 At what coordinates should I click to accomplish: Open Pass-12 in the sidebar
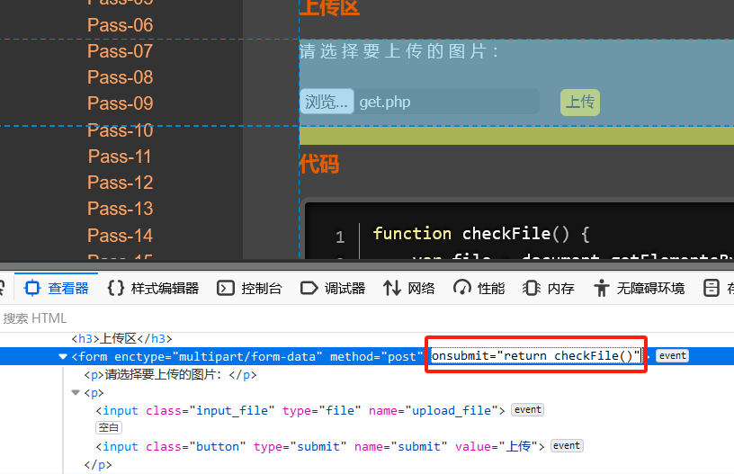pyautogui.click(x=121, y=183)
